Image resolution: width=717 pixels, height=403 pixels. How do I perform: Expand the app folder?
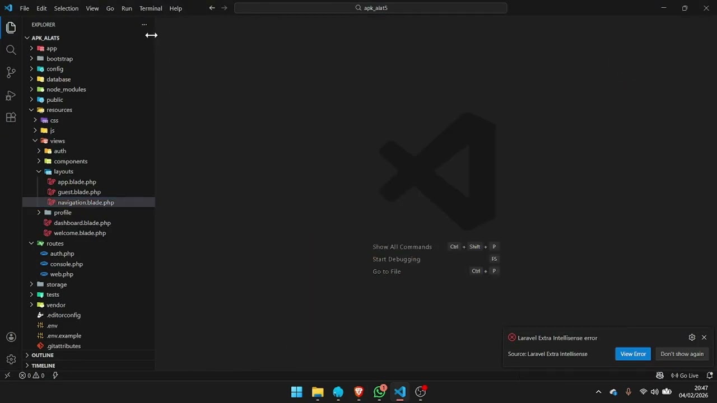tap(89, 48)
